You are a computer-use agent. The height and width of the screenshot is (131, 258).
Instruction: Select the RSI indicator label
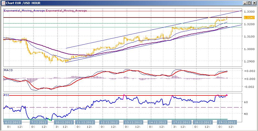point(6,95)
